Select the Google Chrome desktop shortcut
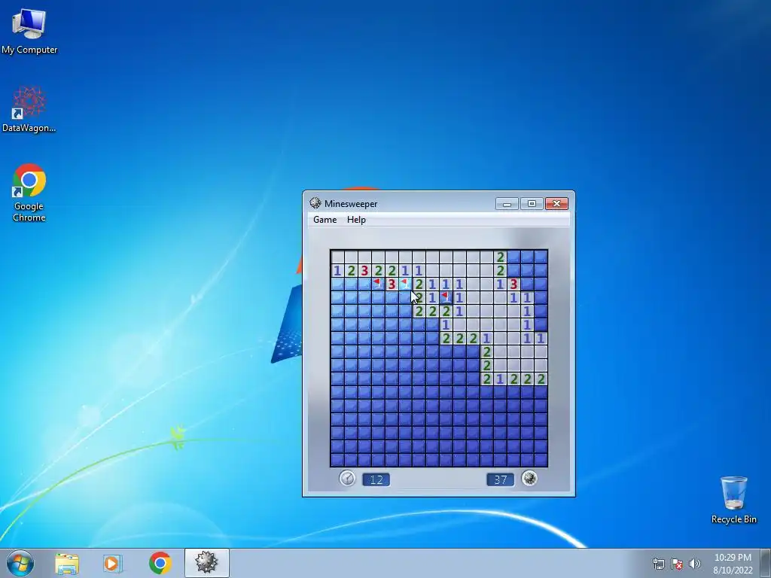Viewport: 771px width, 578px height. click(29, 193)
